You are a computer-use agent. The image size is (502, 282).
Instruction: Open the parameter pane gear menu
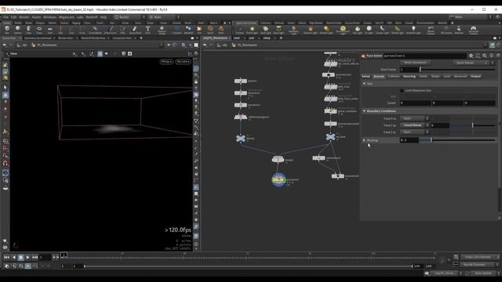pos(471,56)
